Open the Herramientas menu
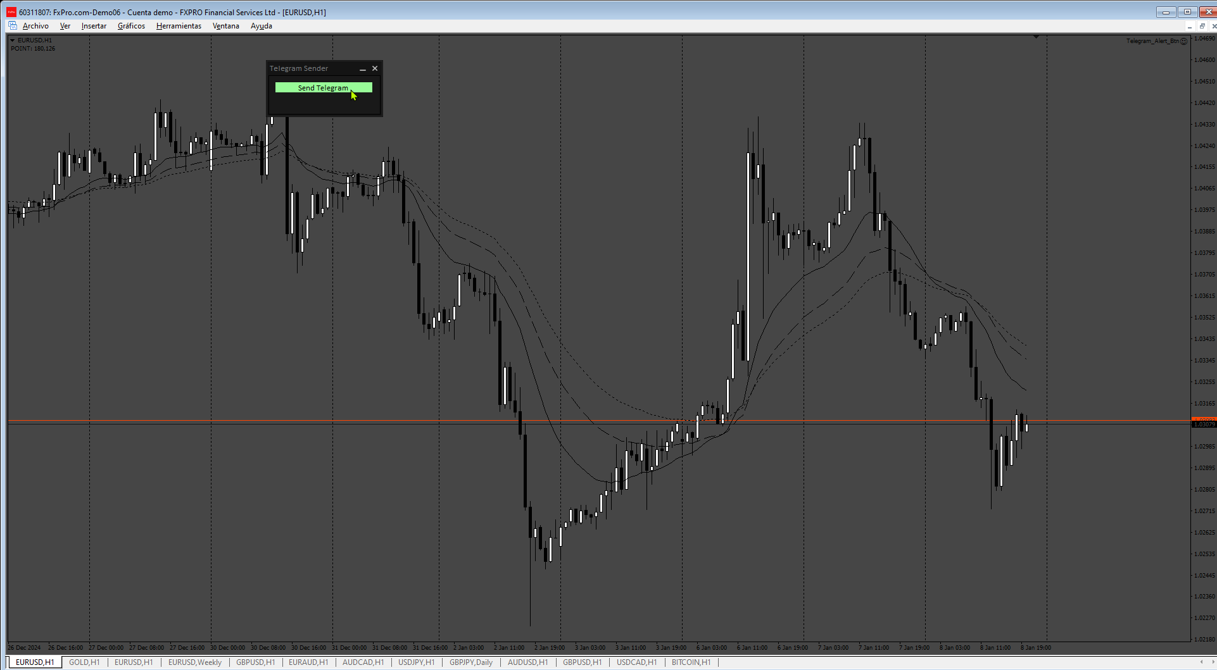This screenshot has height=670, width=1217. [179, 26]
